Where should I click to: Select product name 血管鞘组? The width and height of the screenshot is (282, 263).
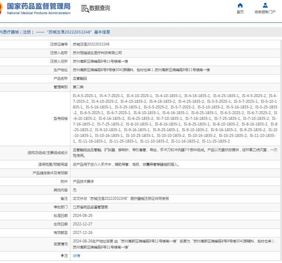tap(80, 79)
